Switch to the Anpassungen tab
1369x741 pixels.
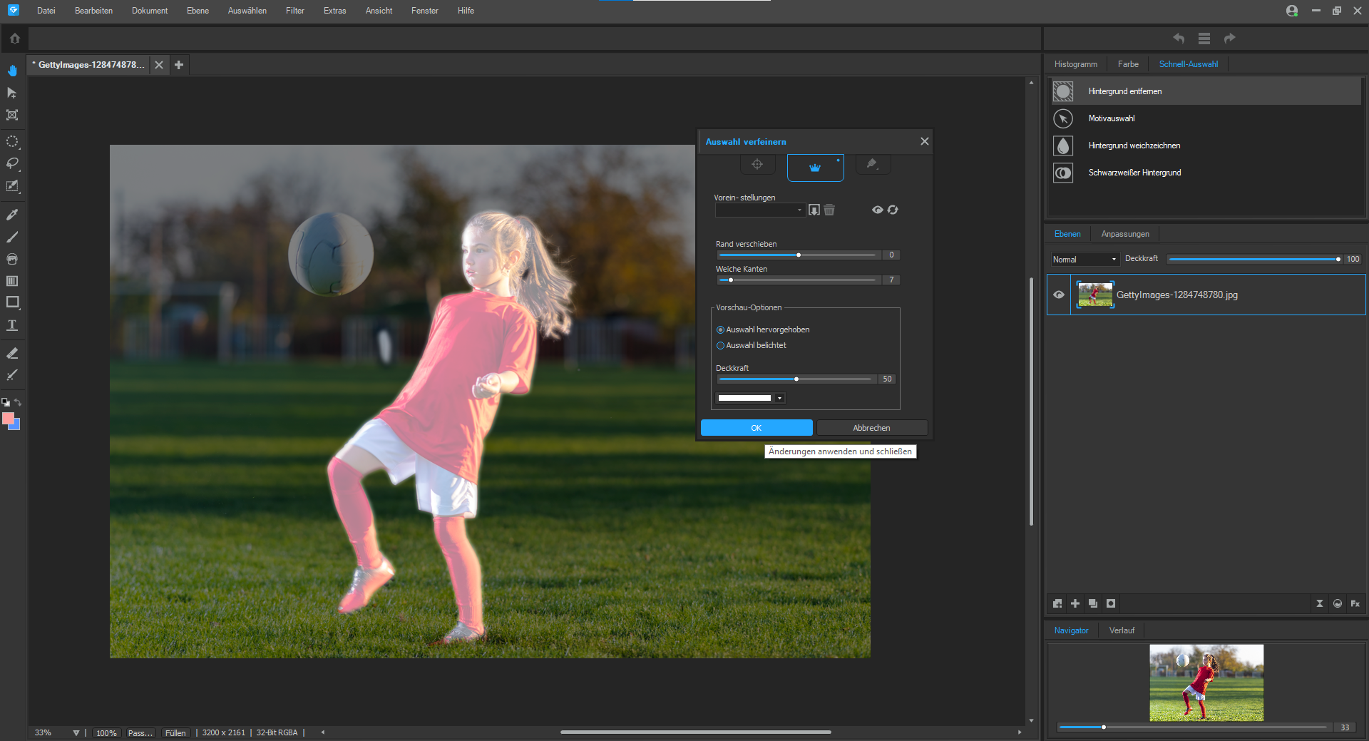tap(1125, 234)
